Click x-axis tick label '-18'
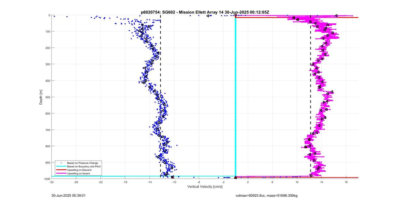Image resolution: width=396 pixels, height=201 pixels. 125,182
